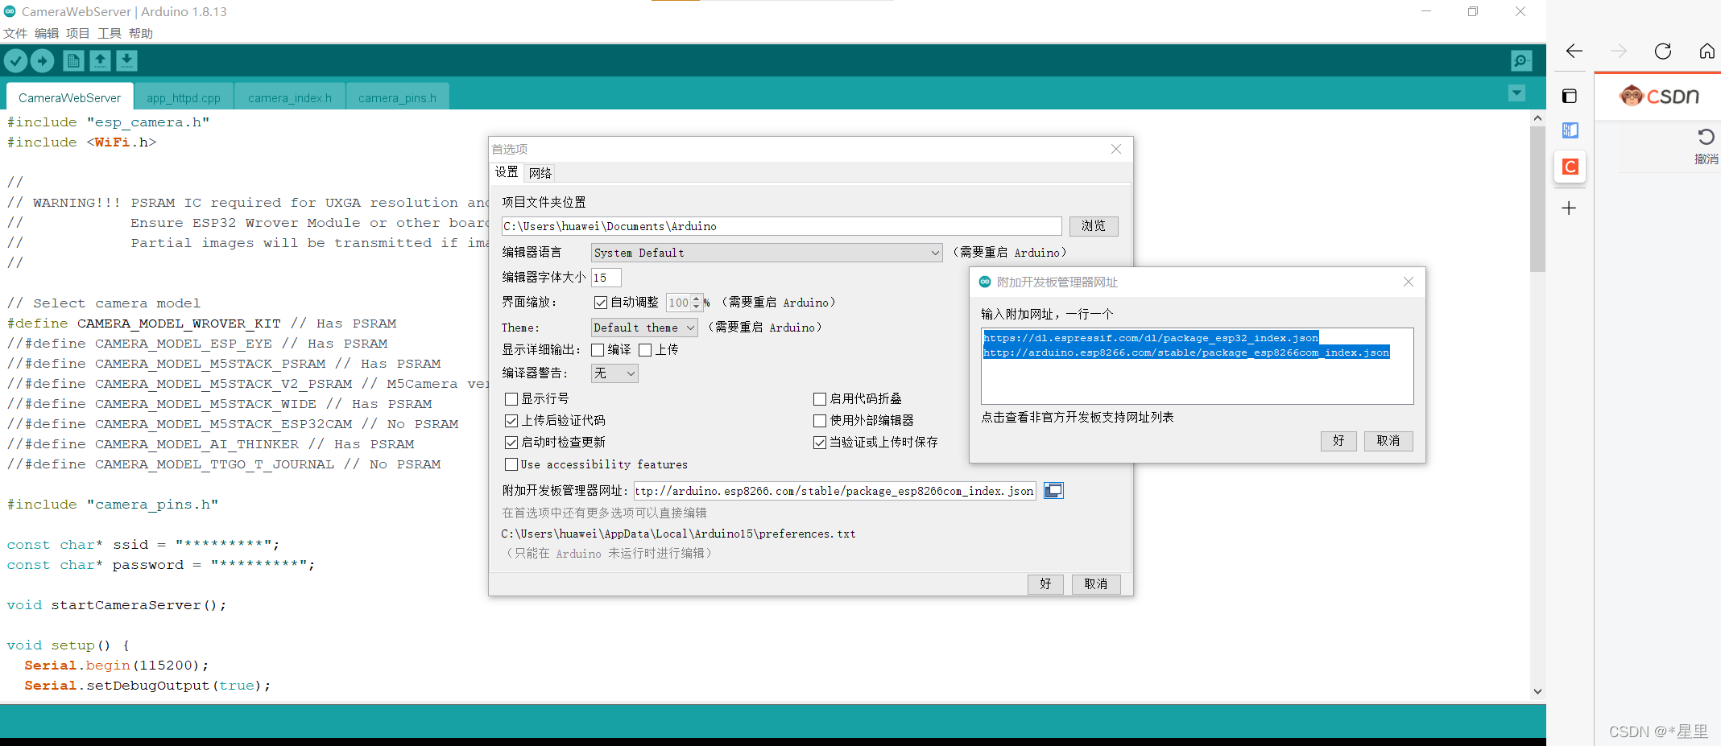Switch to the app_httpd.cpp tab

click(184, 97)
